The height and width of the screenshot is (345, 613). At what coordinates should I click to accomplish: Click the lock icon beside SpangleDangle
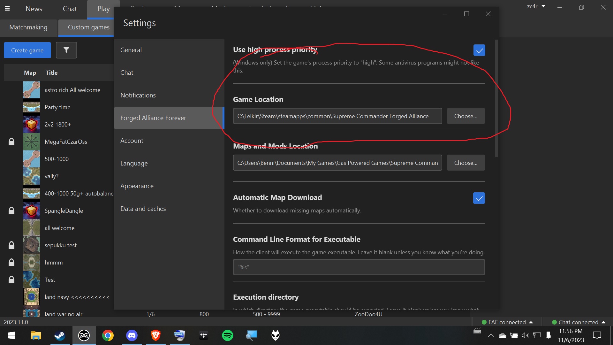click(11, 211)
